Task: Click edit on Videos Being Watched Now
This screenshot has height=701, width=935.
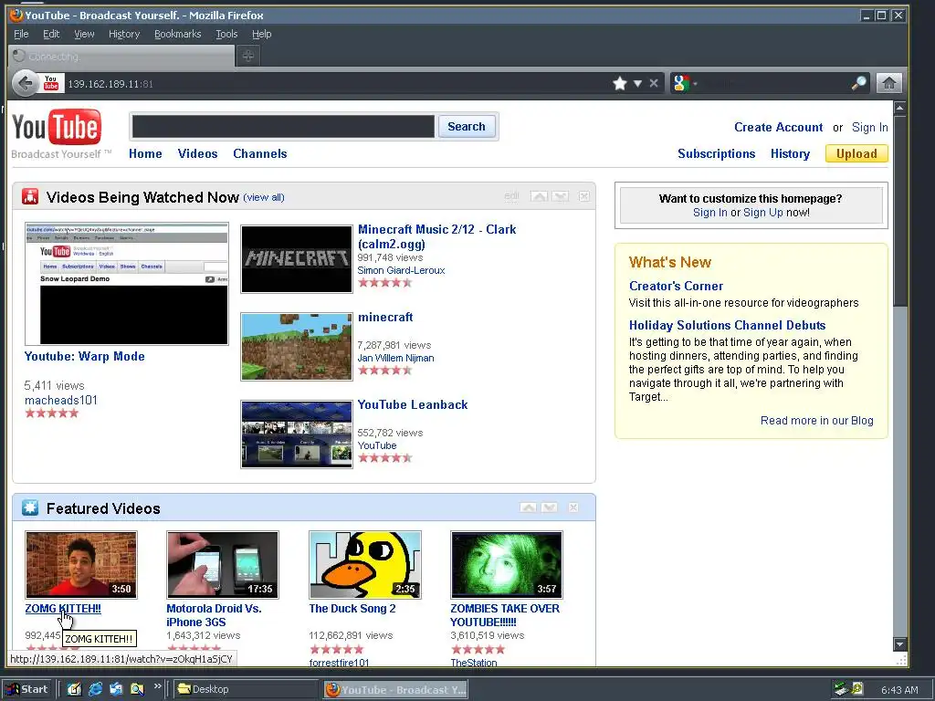Action: (511, 196)
